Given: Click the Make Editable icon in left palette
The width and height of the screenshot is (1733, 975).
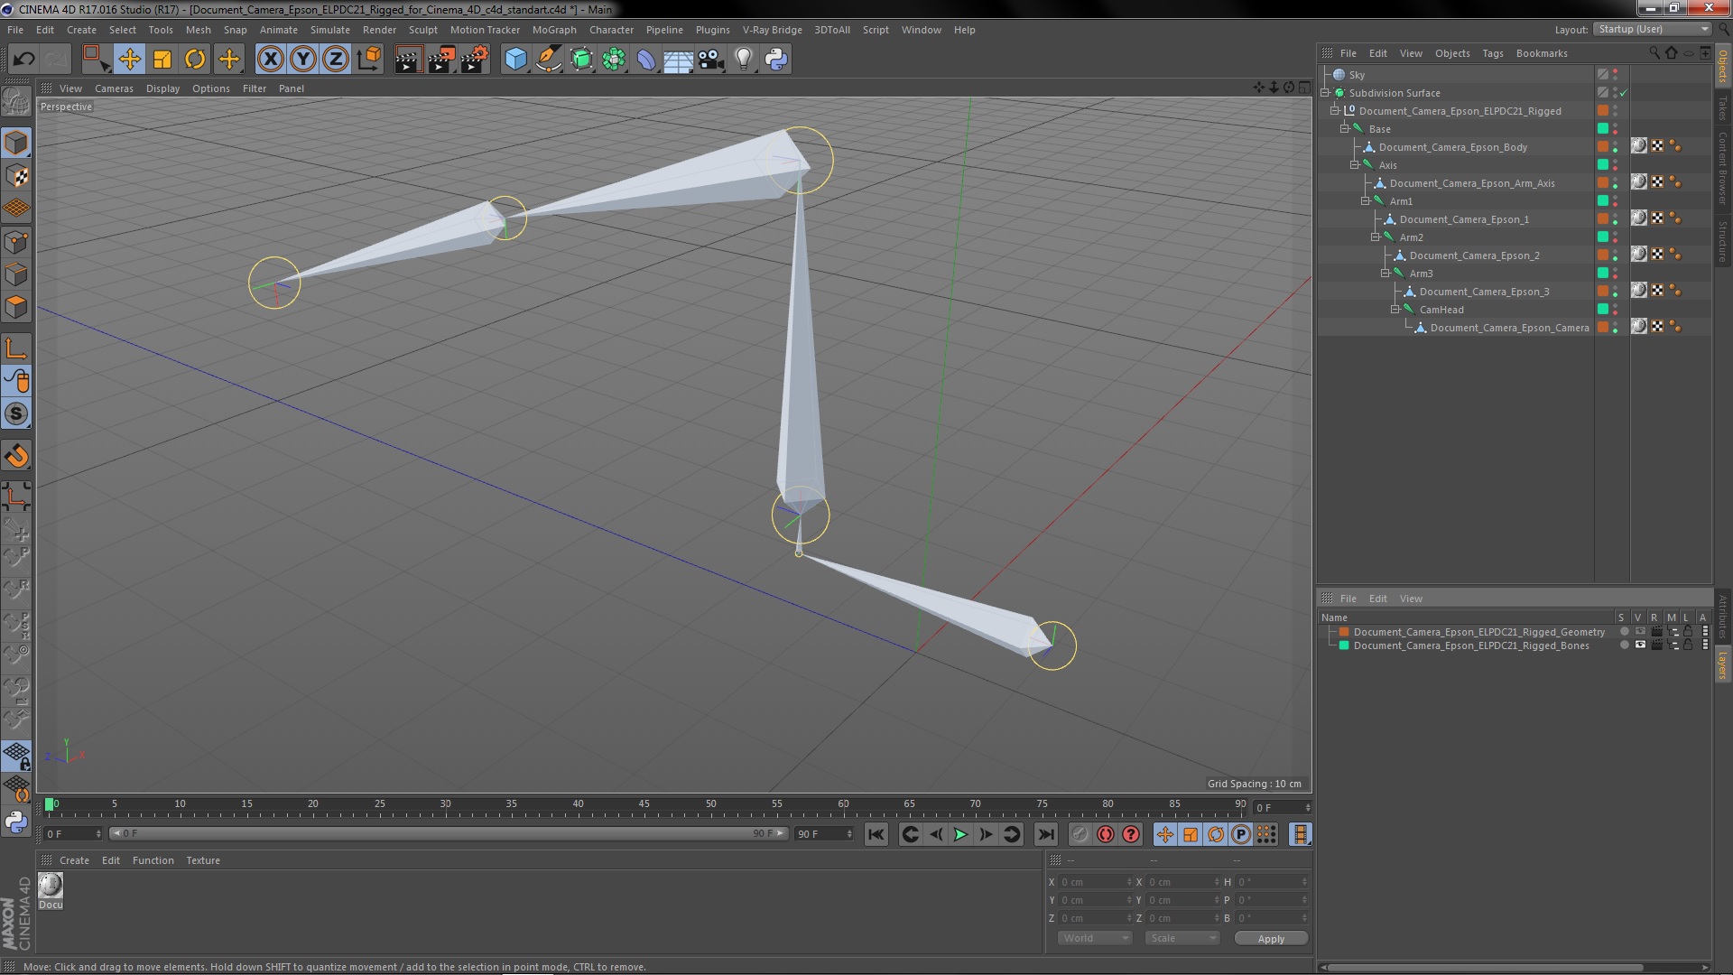Looking at the screenshot, I should (x=15, y=101).
